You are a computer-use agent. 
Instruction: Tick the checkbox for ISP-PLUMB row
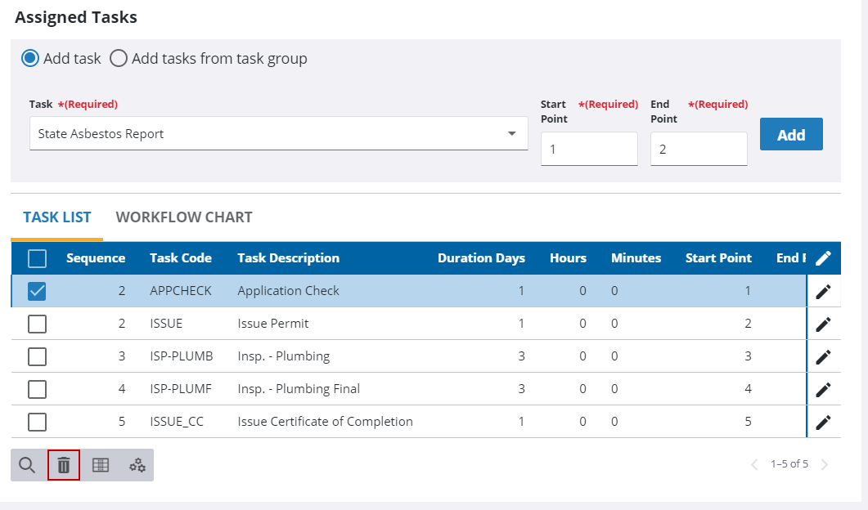click(x=37, y=356)
